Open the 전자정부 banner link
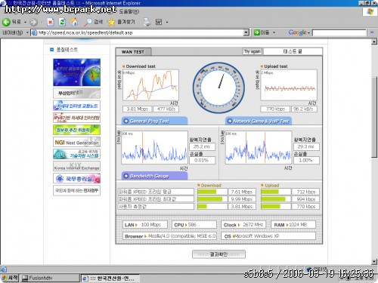 click(x=76, y=190)
